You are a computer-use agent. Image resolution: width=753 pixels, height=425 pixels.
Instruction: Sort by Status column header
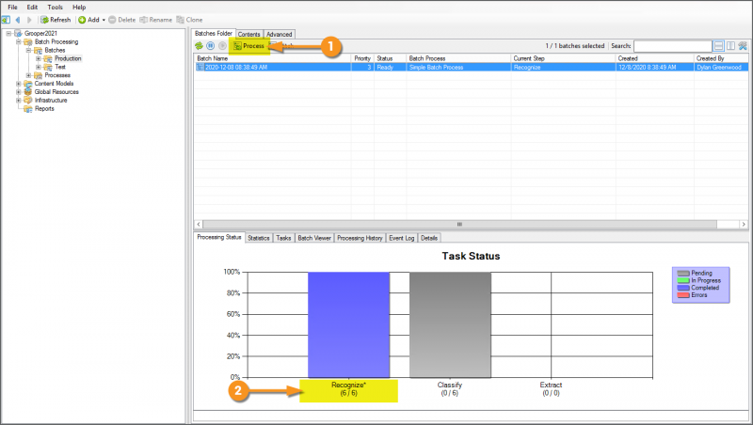point(390,58)
